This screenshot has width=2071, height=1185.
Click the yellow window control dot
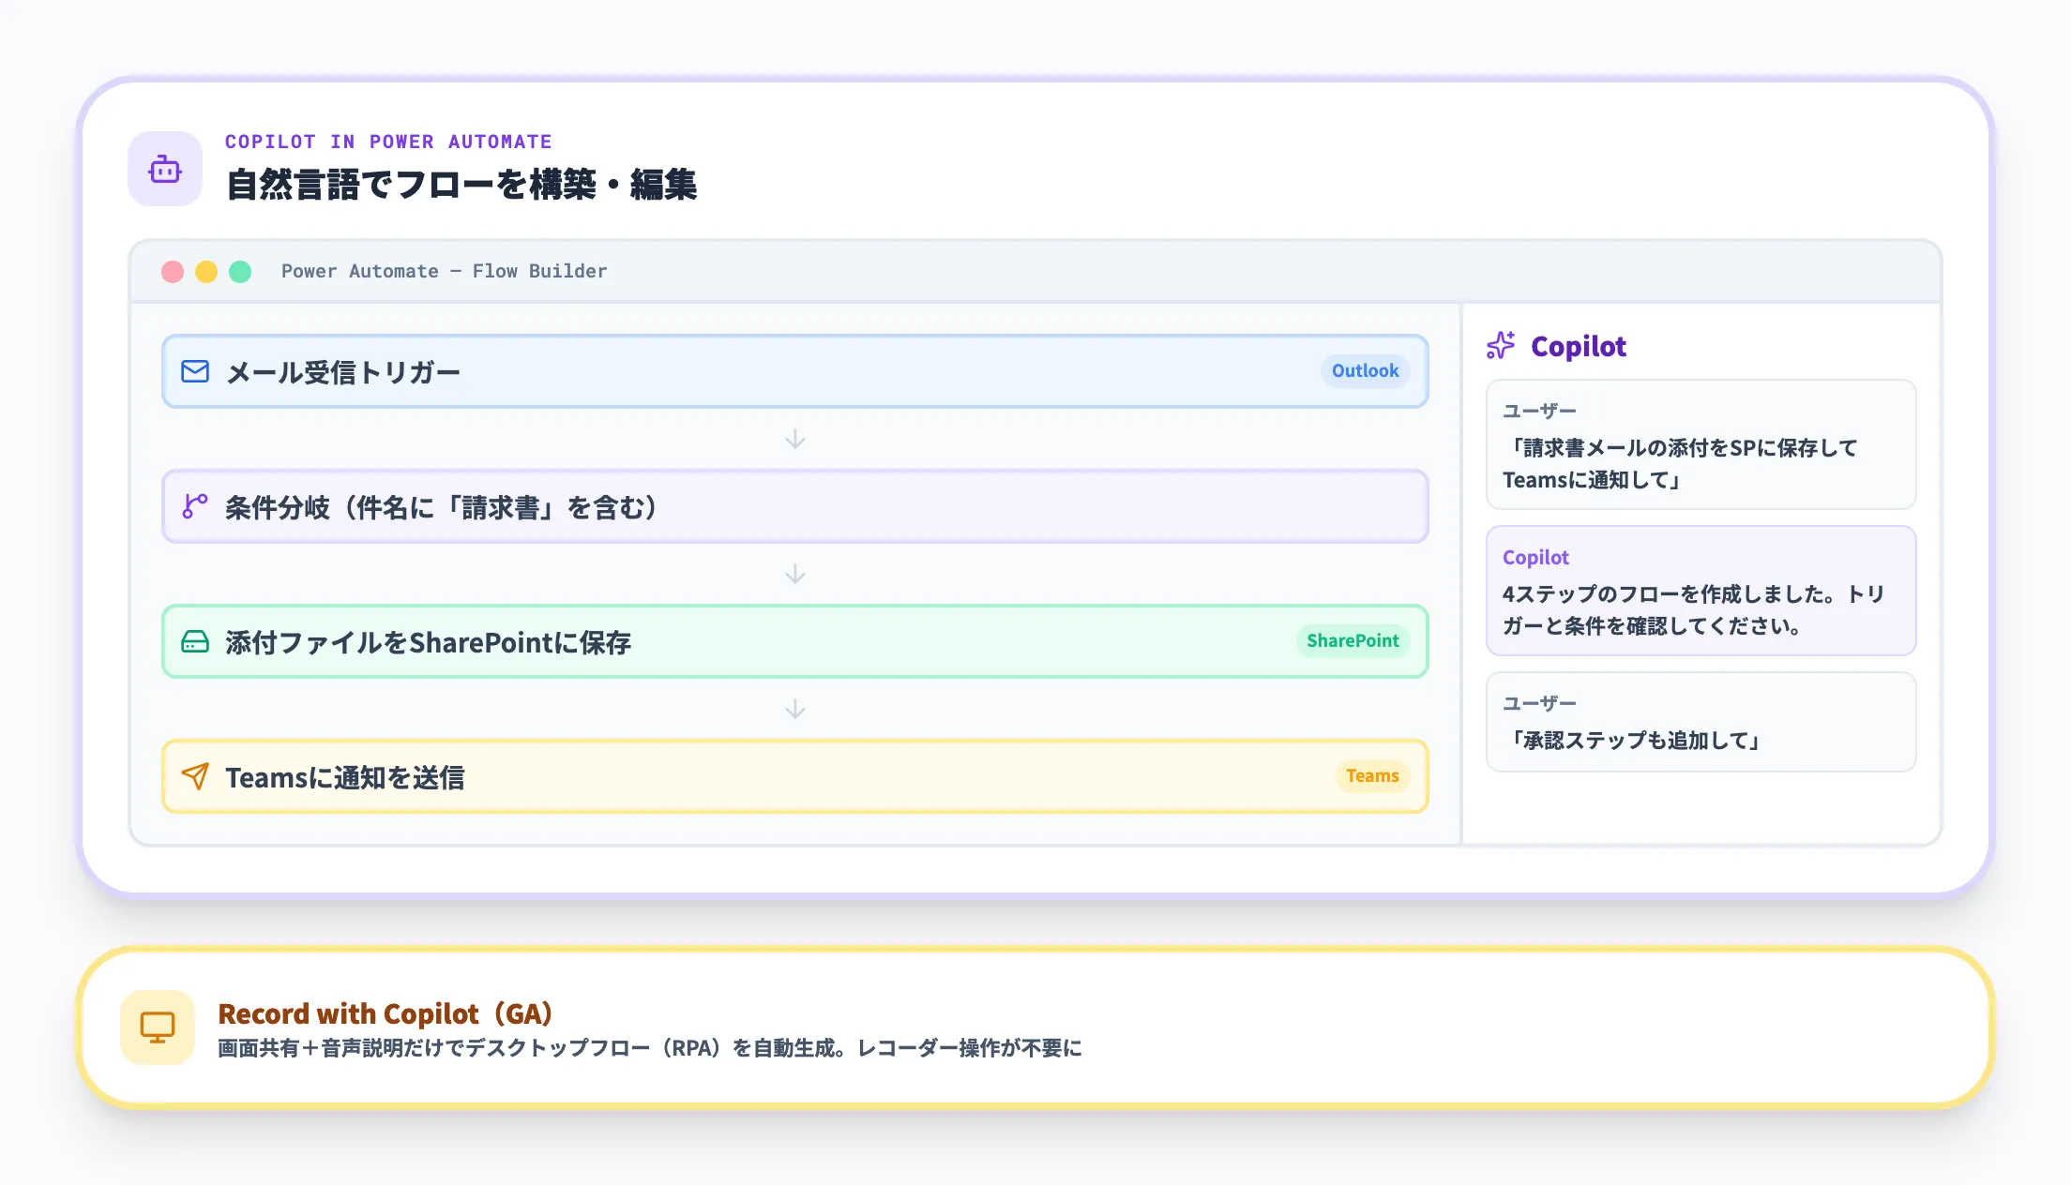[x=206, y=272]
